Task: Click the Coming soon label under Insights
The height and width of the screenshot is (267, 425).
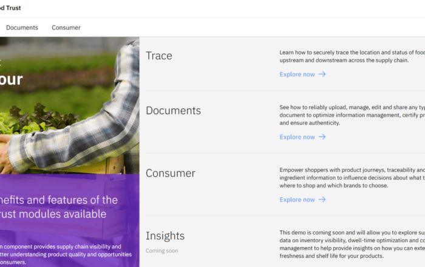Action: [x=162, y=250]
